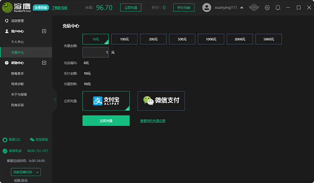Click the 客服电话 phone icon
The image size is (314, 183).
[x=5, y=151]
